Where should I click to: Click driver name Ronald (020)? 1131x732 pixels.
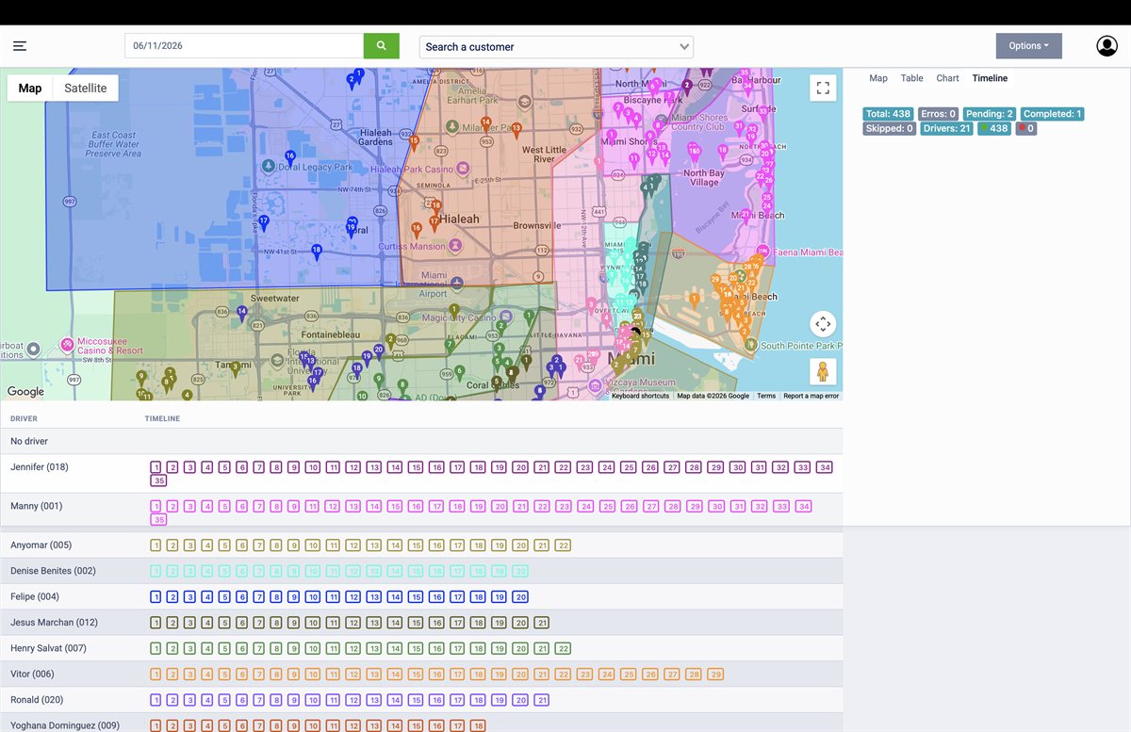coord(38,700)
